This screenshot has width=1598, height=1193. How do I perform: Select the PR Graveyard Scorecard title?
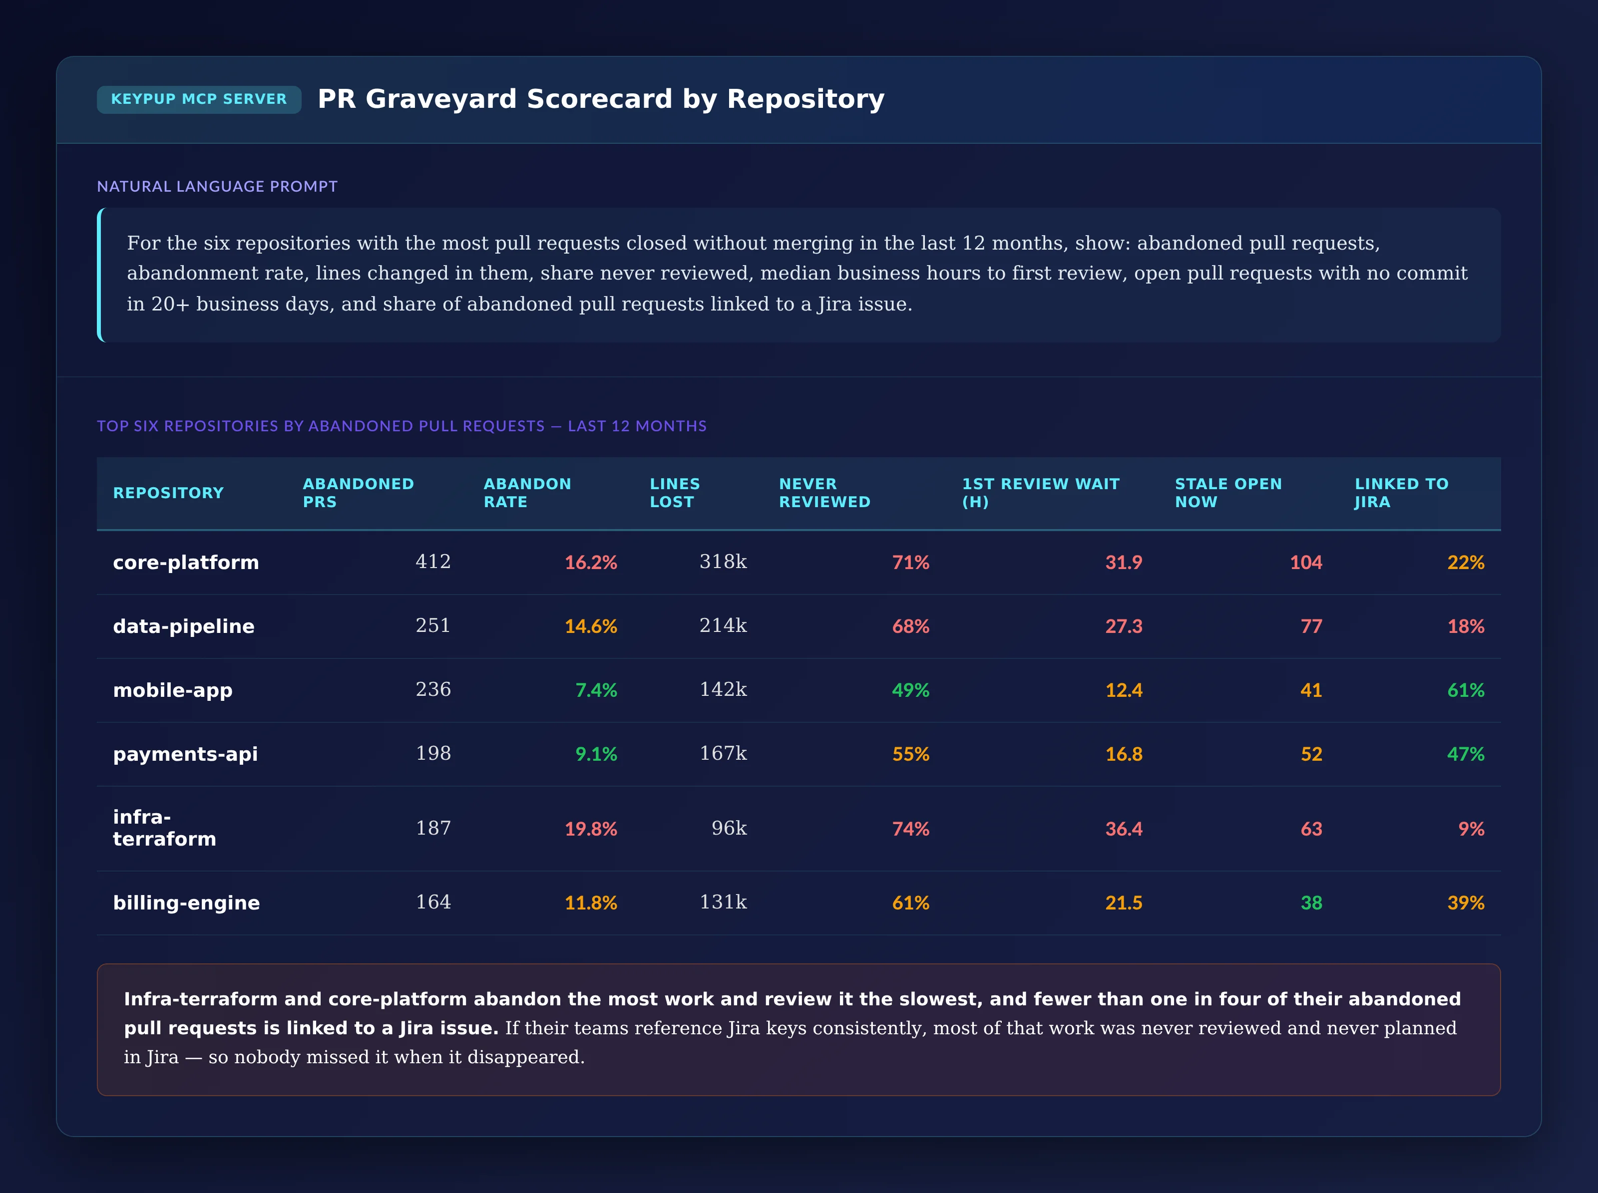600,99
